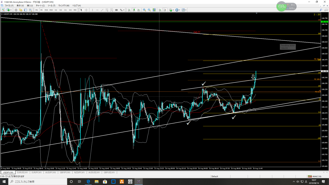Select the horizontal line drawing tool

[97, 10]
